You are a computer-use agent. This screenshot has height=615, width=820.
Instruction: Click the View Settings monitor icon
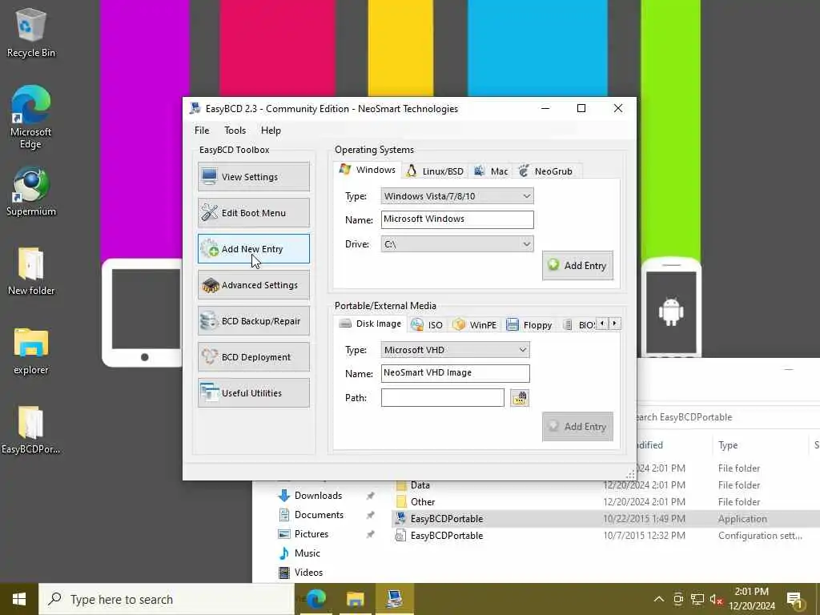click(209, 176)
